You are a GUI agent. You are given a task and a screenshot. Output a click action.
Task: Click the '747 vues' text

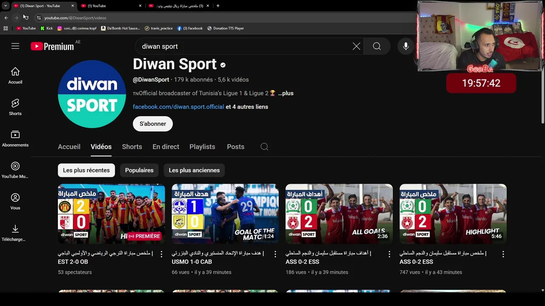[x=409, y=272]
